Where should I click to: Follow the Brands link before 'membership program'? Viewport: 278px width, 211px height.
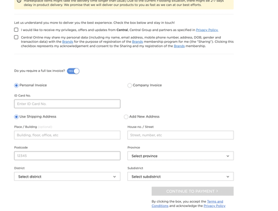click(137, 42)
